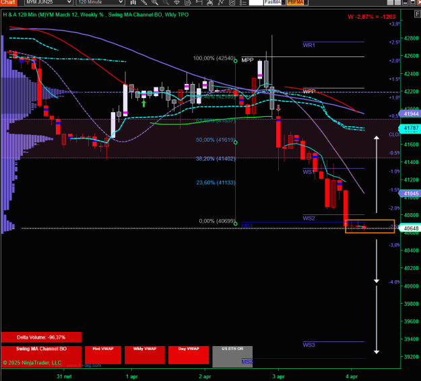
Task: Open the 120 Minute interval dropdown
Action: (x=100, y=2)
